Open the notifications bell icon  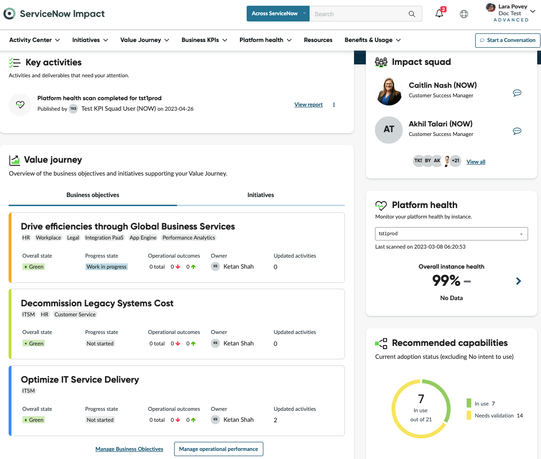439,13
